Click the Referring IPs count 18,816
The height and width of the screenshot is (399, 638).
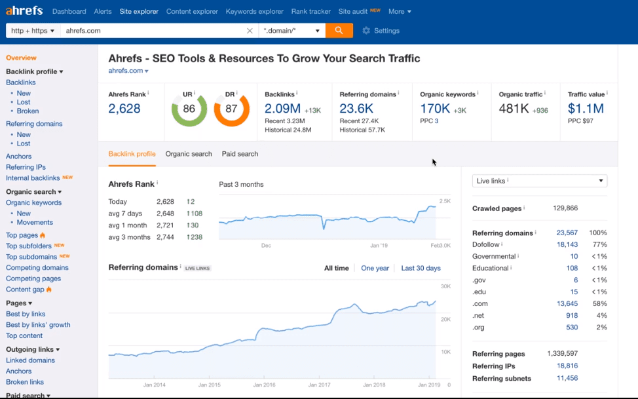point(567,366)
